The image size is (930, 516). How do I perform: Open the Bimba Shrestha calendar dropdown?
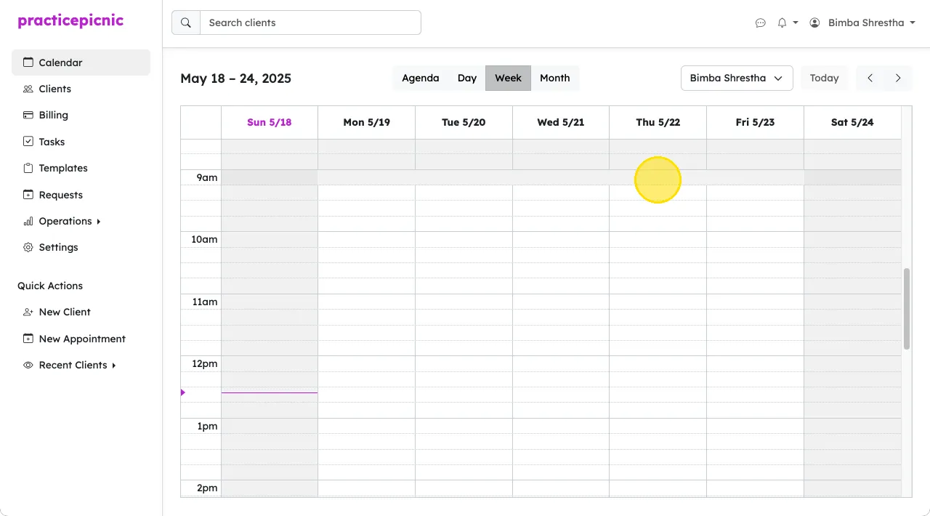pos(737,78)
